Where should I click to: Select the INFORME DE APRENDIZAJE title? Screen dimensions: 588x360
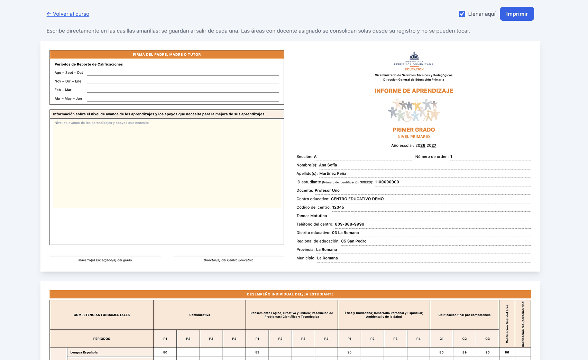point(414,91)
